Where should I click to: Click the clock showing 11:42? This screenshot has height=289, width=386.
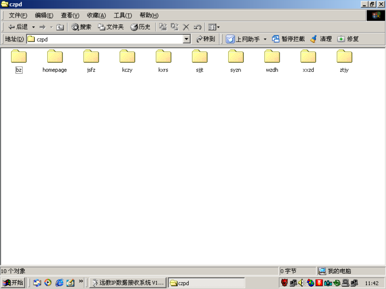click(x=372, y=283)
